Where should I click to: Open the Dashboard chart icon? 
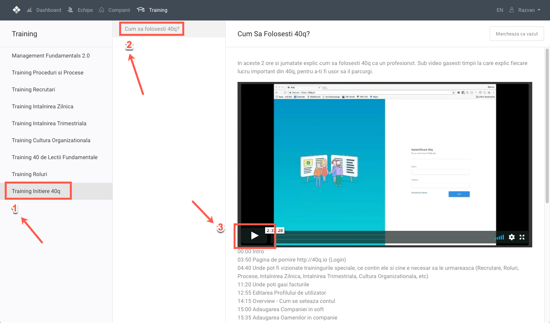30,10
